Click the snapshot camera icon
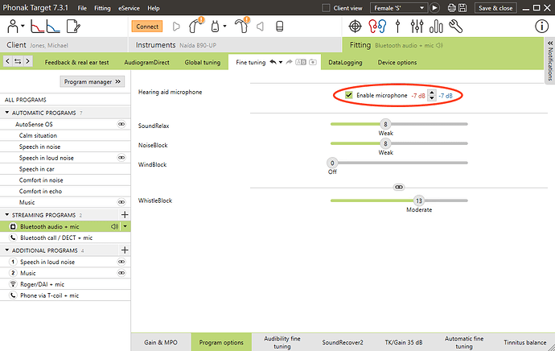The width and height of the screenshot is (555, 351). (x=313, y=62)
